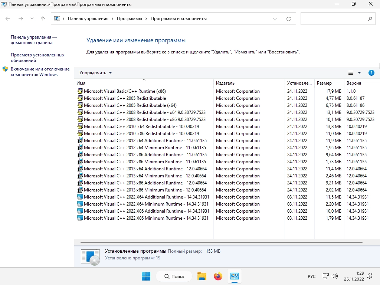Click the Control Panel icon in address bar
Screen dimensions: 380x285
point(57,19)
